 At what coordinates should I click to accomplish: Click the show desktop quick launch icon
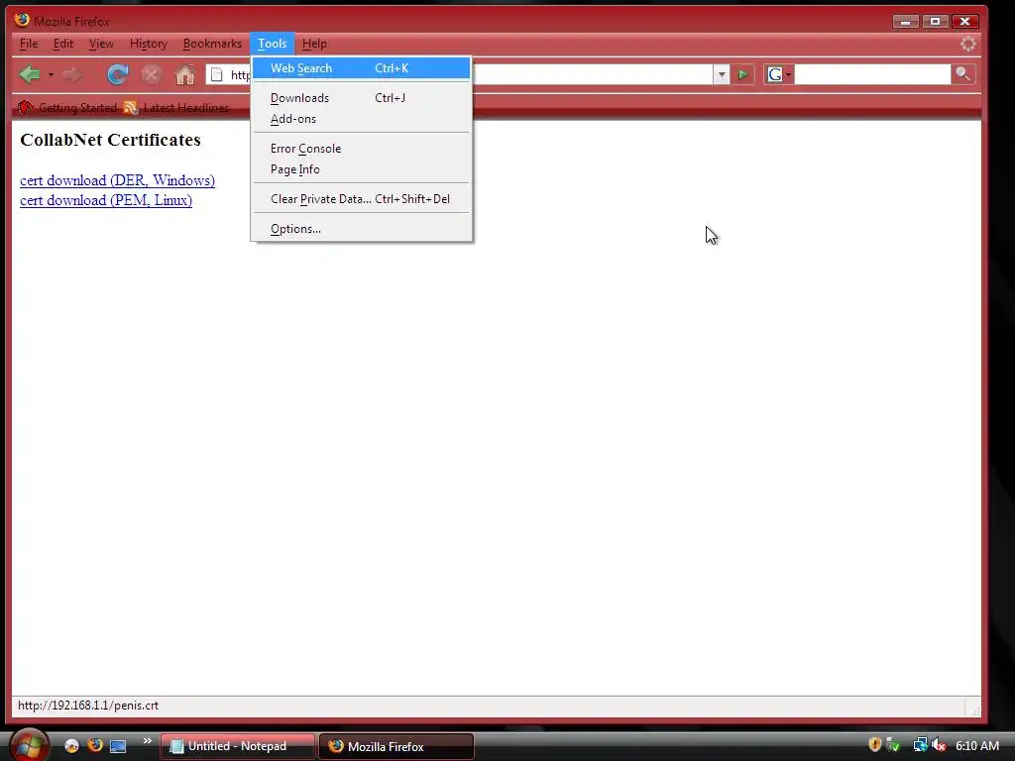pyautogui.click(x=118, y=746)
